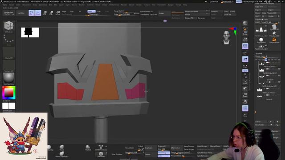Select the ZModeler brush at bottom
285x160 pixels.
point(101,155)
